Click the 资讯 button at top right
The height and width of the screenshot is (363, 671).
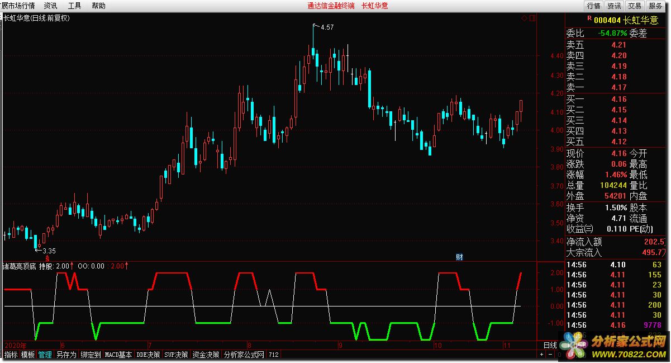[x=614, y=6]
